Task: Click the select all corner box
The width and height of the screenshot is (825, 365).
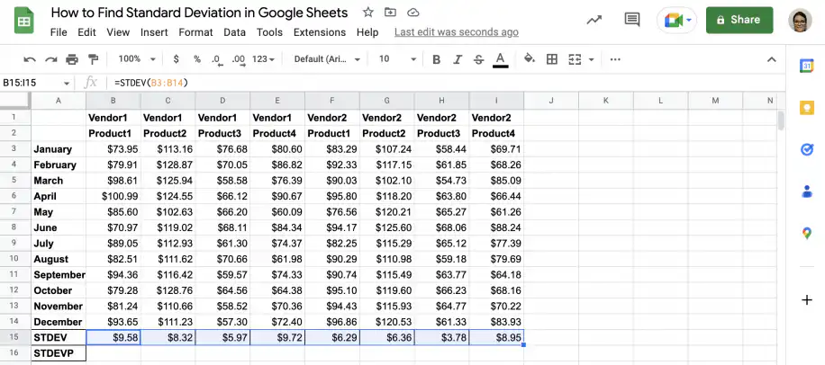Action: (15, 101)
